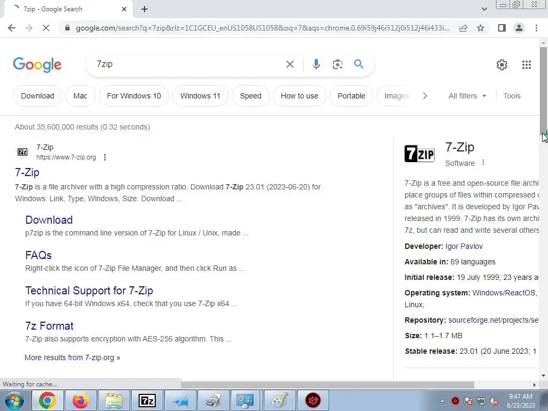
Task: Click the tab search down chevron
Action: (x=484, y=9)
